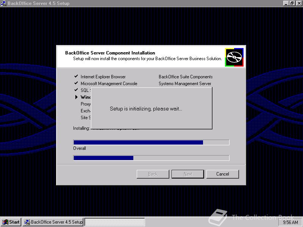Click the 'Systems Management Server' entry
This screenshot has height=227, width=303.
tap(185, 84)
